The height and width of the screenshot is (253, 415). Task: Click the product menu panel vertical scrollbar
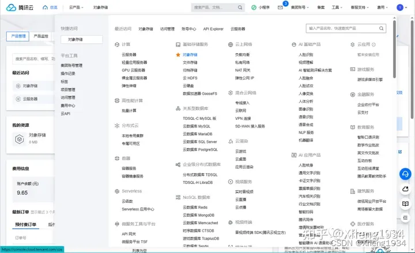point(394,49)
